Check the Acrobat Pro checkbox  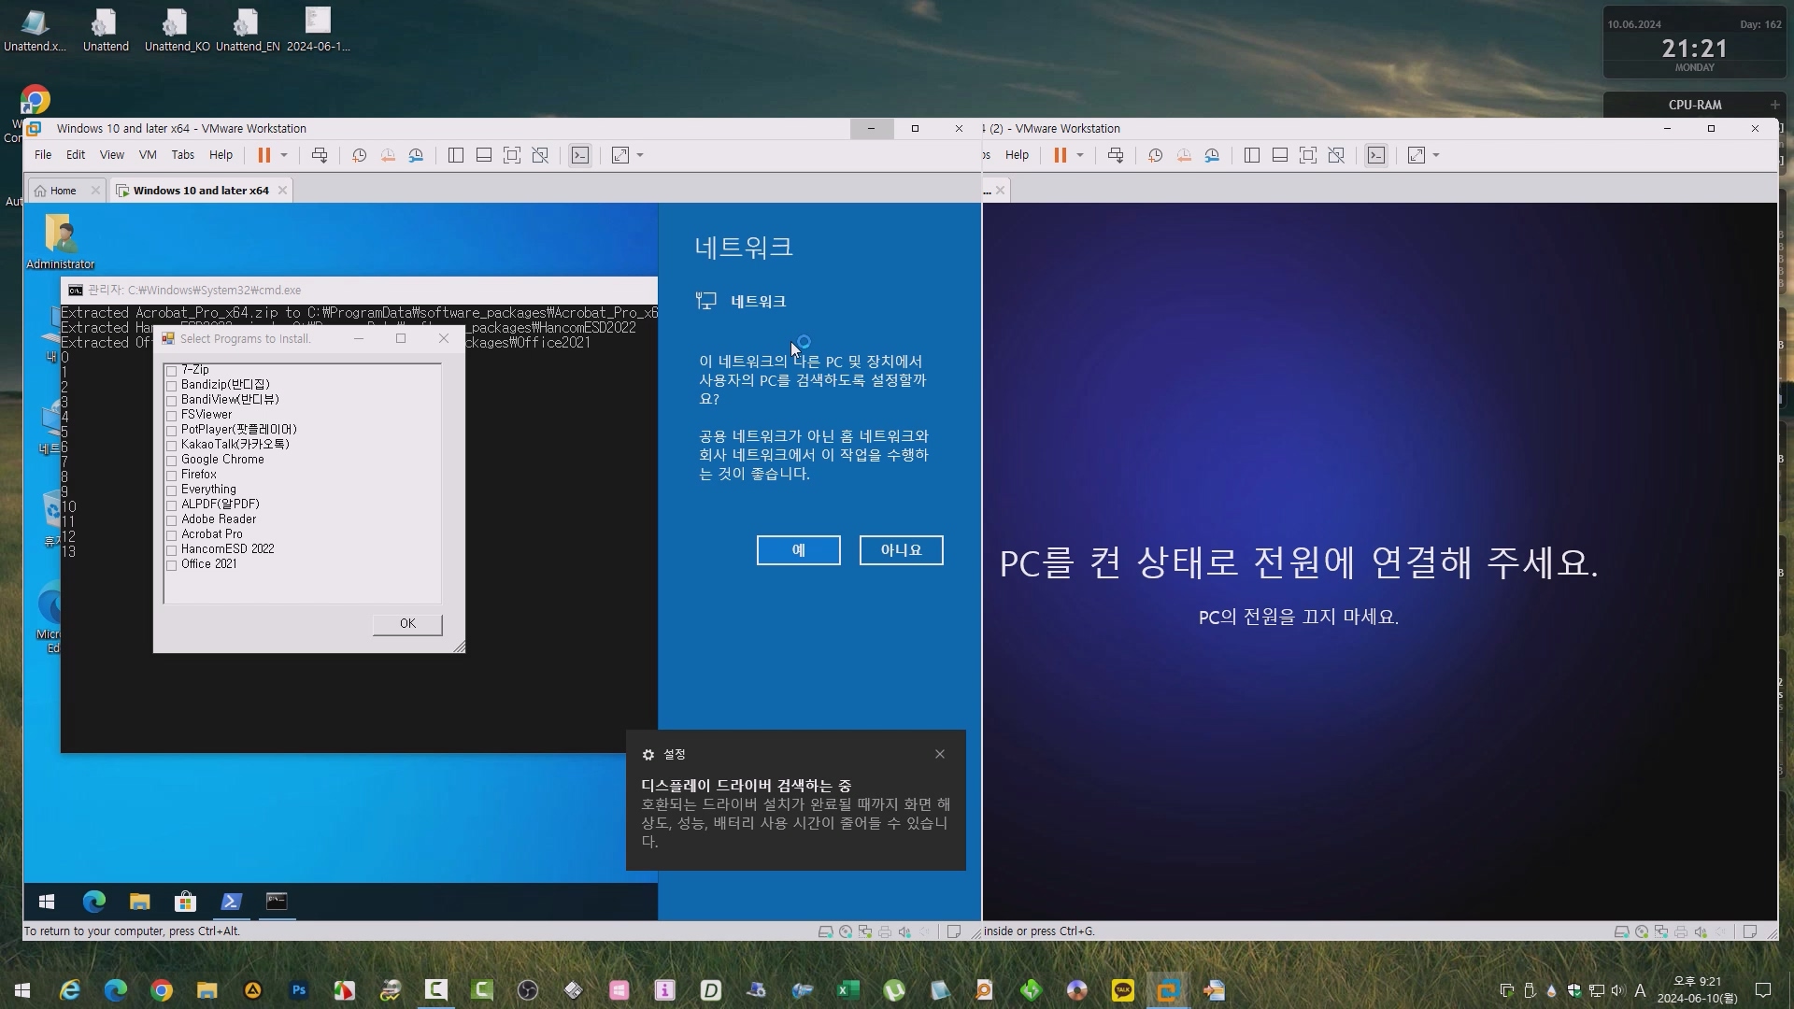(172, 535)
